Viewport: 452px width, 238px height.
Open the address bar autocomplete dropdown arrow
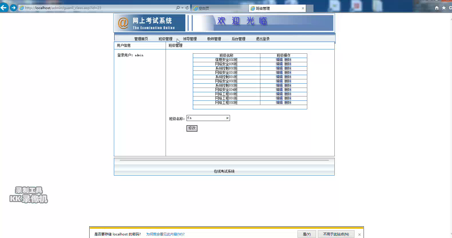[x=183, y=8]
